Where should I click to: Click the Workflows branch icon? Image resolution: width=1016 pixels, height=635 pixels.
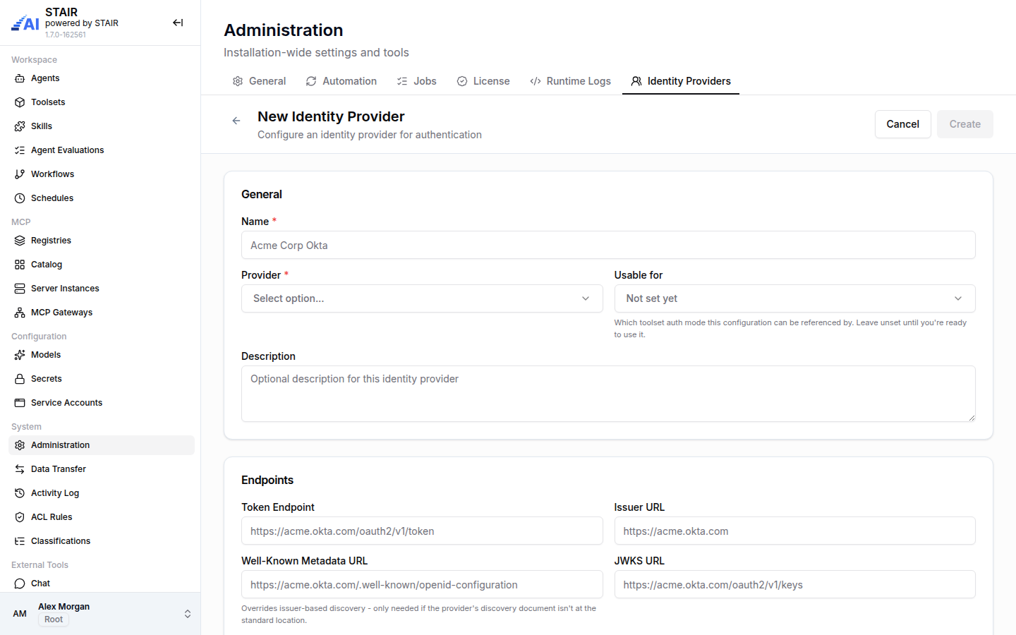[x=20, y=174]
